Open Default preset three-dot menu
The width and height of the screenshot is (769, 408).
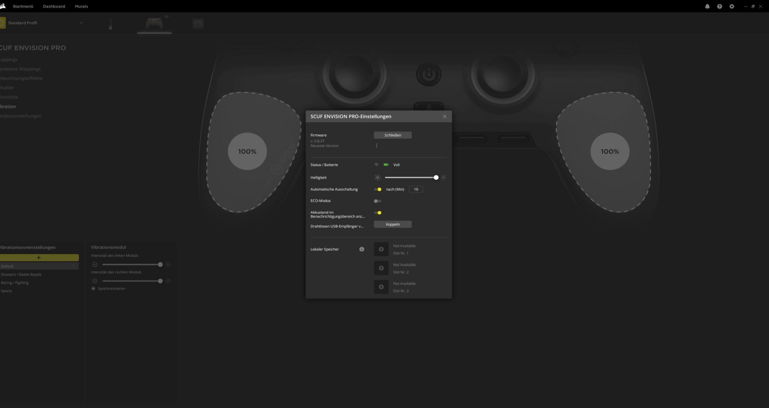pyautogui.click(x=74, y=266)
